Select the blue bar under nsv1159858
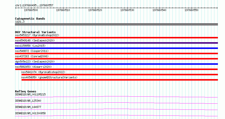 pos(116,48)
